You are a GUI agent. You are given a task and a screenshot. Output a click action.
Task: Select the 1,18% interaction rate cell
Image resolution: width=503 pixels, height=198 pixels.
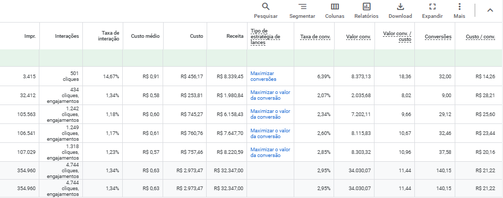[112, 114]
